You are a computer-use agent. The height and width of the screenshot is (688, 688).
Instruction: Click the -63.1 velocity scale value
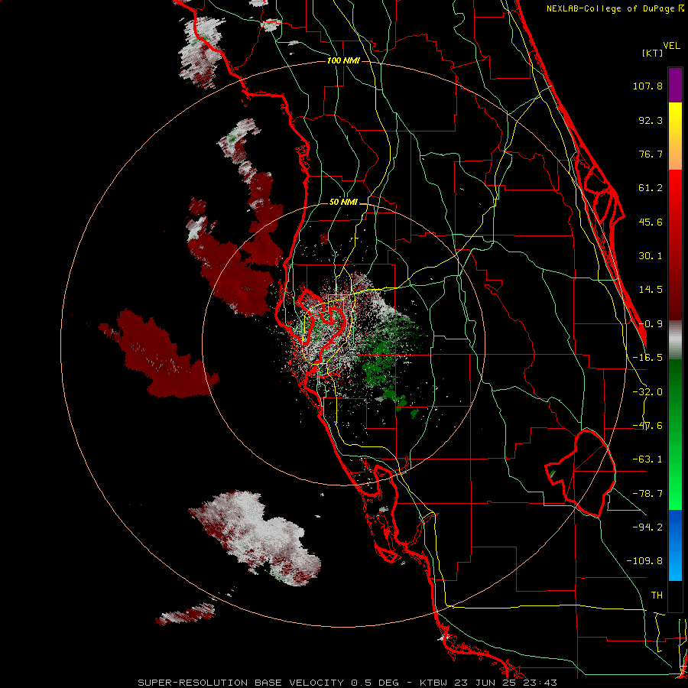coord(647,459)
